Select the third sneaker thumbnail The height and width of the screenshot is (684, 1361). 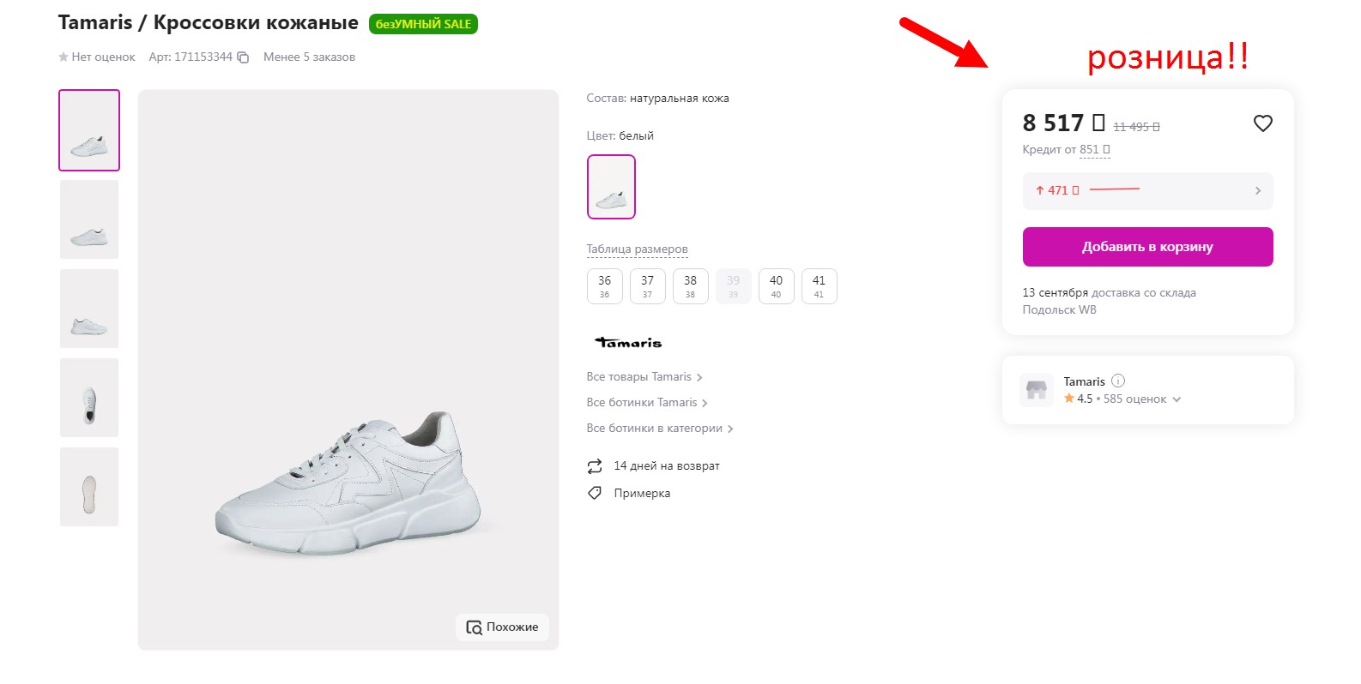click(89, 309)
